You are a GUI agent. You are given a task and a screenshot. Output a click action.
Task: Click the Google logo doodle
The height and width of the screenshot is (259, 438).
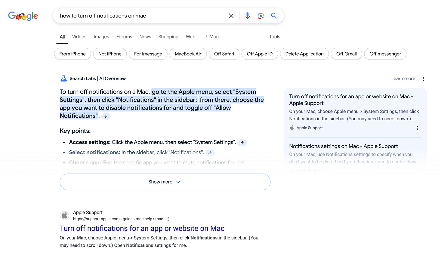click(x=23, y=16)
